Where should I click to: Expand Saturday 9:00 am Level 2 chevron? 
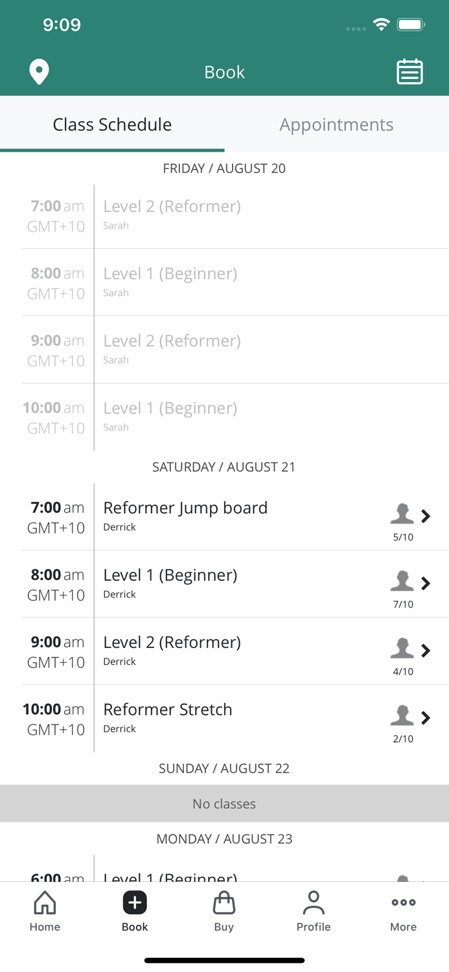click(x=426, y=651)
